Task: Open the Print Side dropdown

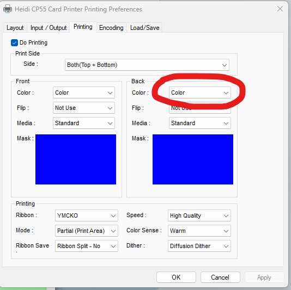Action: pos(147,65)
